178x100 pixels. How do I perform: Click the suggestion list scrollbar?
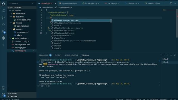tap(111, 21)
